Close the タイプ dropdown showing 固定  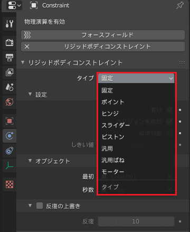tap(136, 78)
